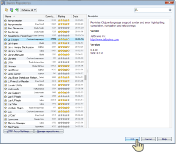The height and width of the screenshot is (152, 176).
Task: Click the Manage repositories button
Action: (x=49, y=131)
